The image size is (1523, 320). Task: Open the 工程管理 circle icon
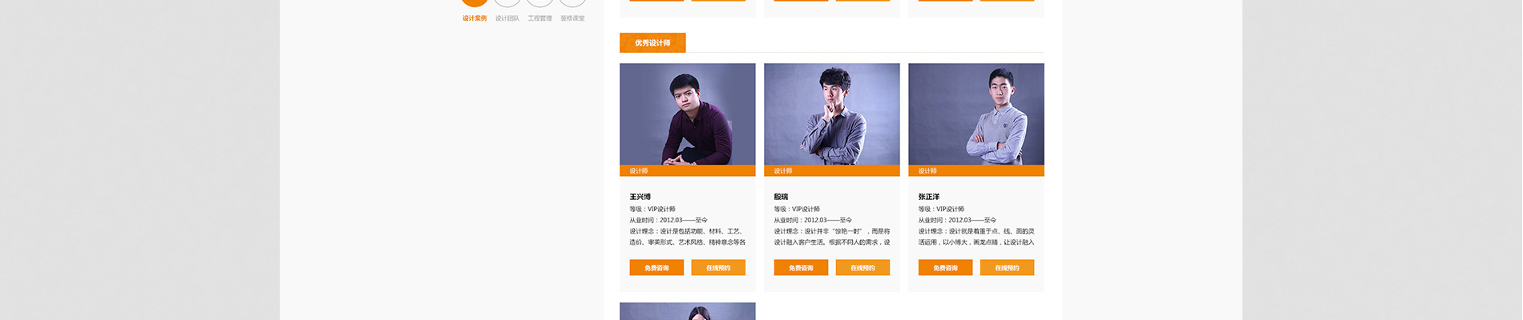(x=539, y=3)
